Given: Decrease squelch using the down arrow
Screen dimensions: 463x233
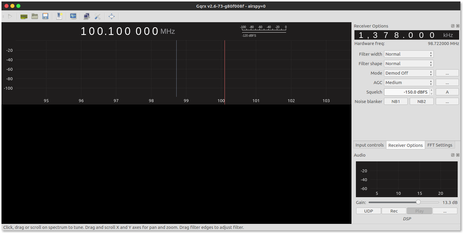Looking at the screenshot, I should pos(431,94).
